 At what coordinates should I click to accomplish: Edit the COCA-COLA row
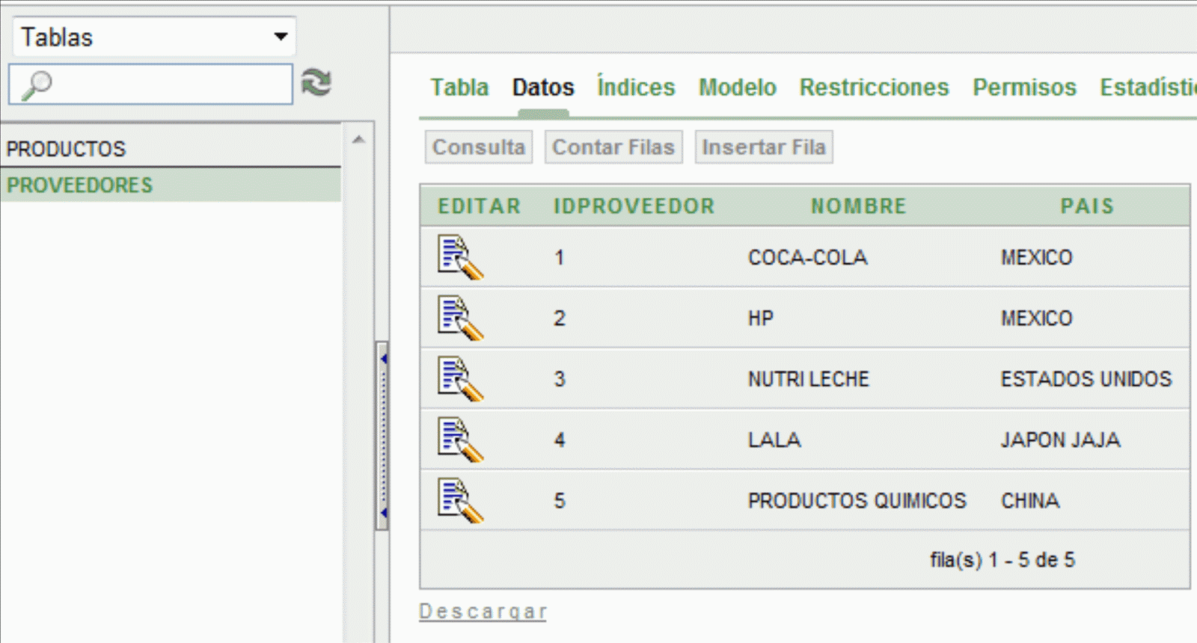tap(460, 257)
